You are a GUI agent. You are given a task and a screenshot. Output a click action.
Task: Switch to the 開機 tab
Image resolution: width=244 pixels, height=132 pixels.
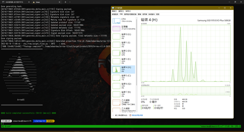tap(139, 14)
